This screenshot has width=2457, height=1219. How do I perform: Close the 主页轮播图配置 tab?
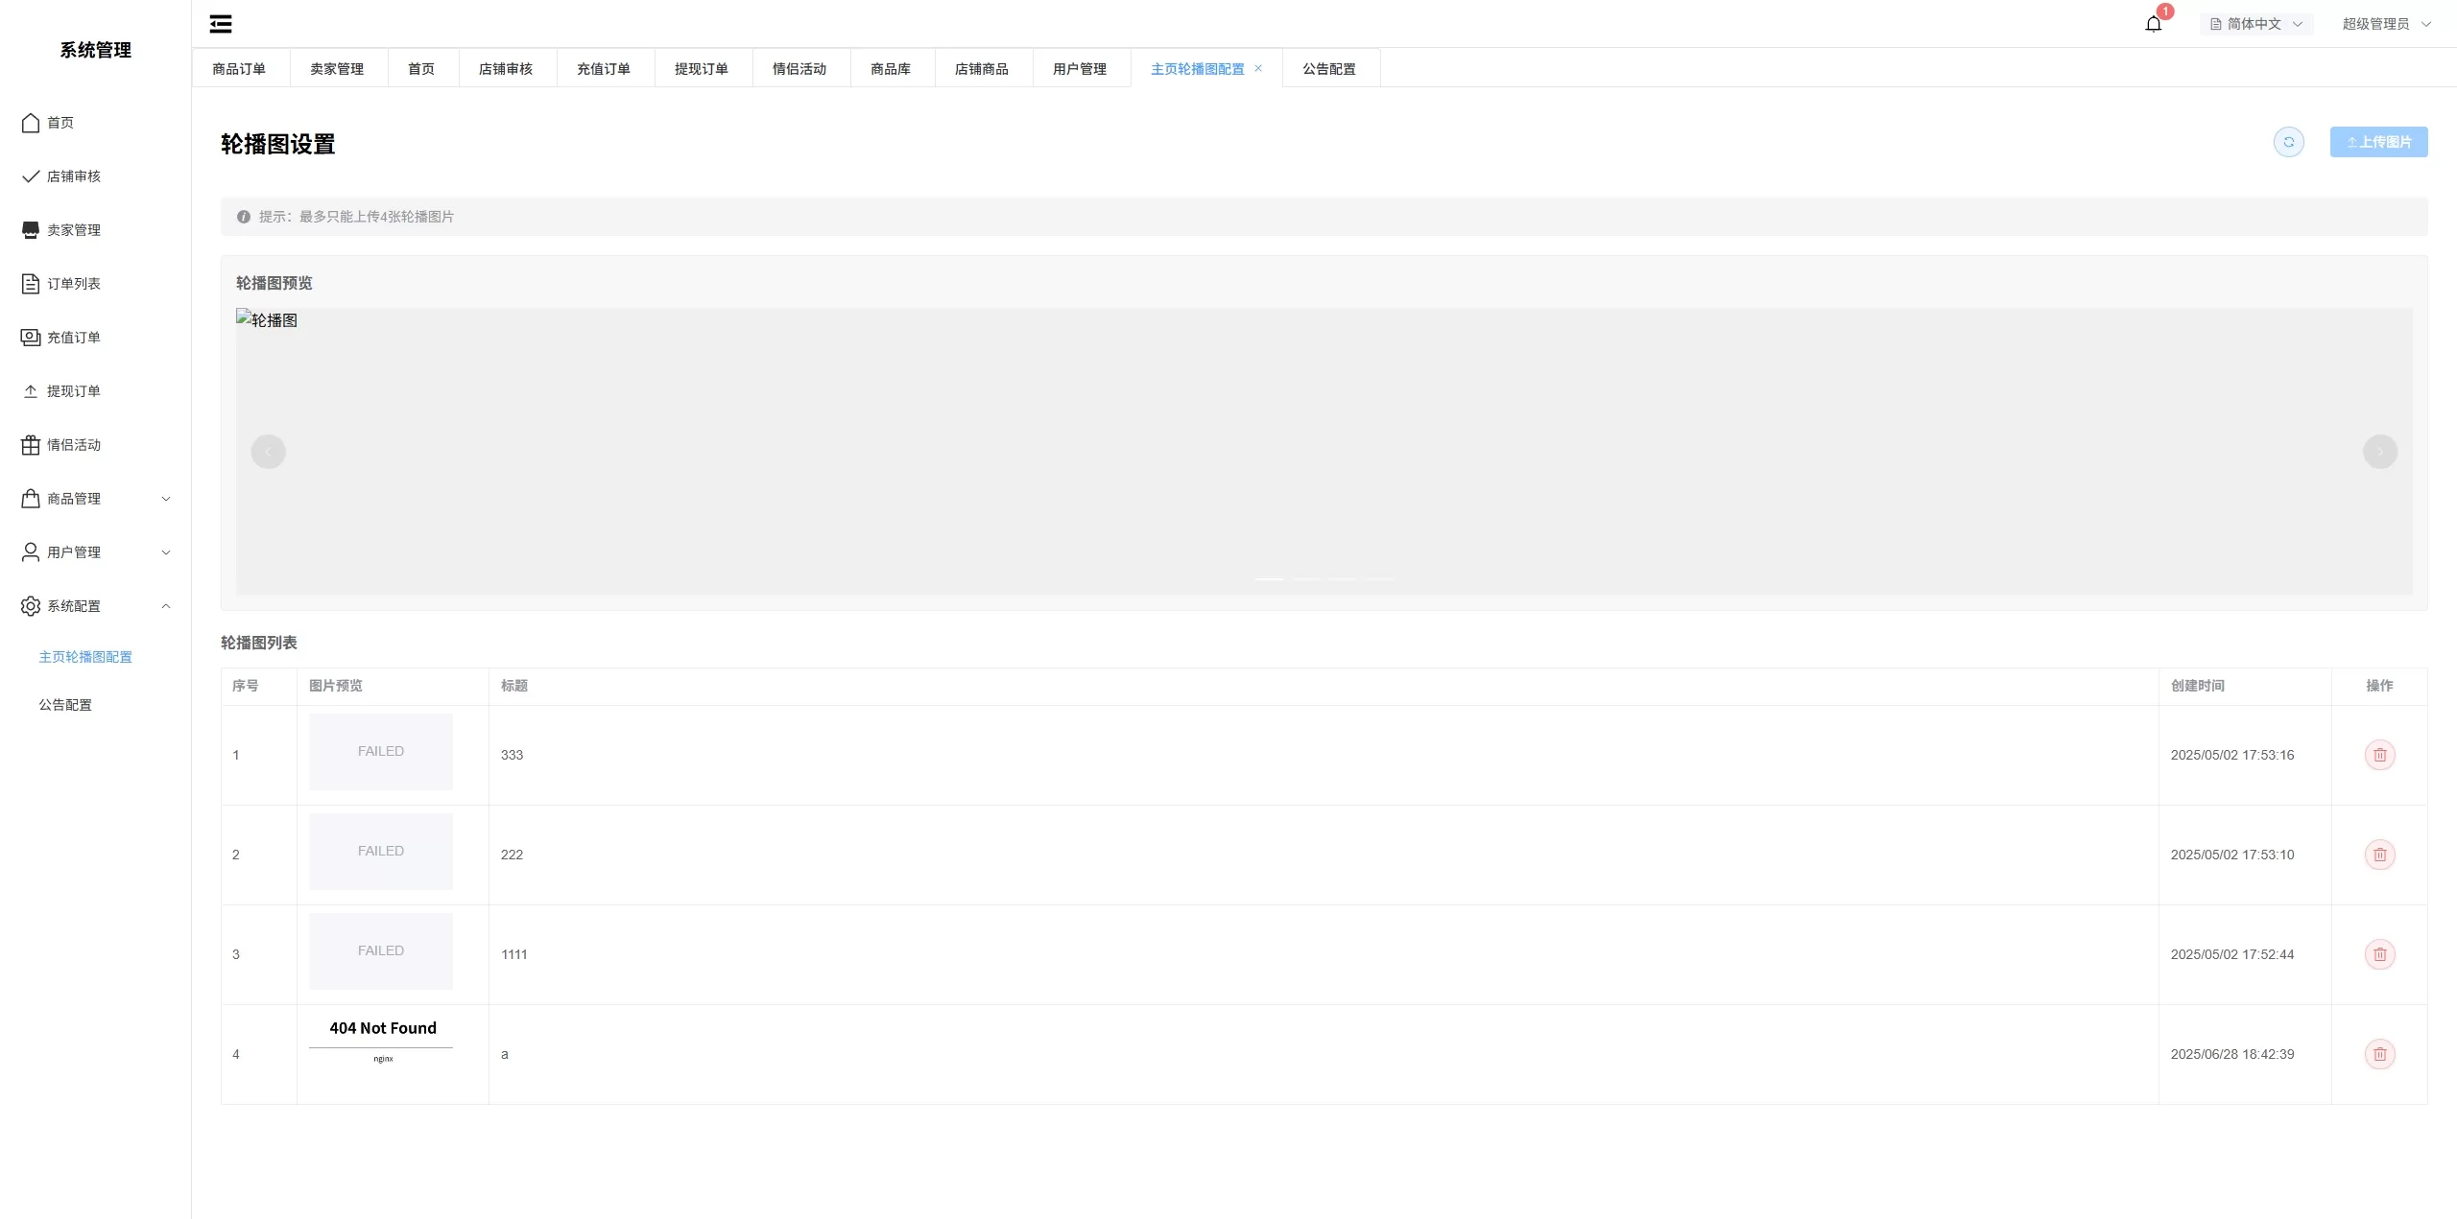[1258, 68]
